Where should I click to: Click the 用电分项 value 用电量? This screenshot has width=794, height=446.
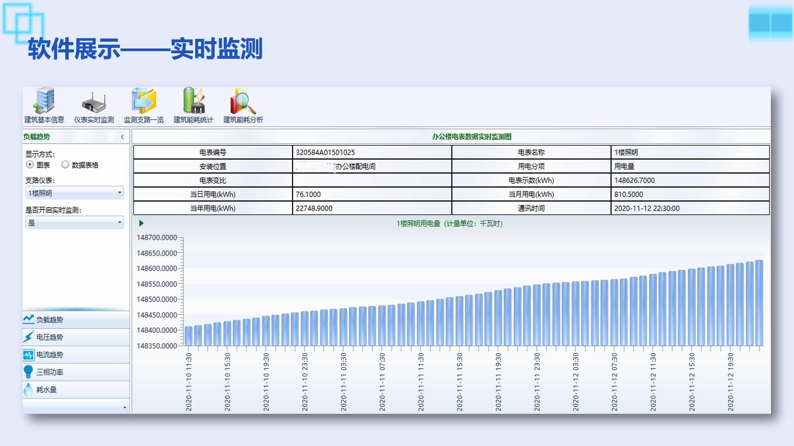click(x=690, y=166)
